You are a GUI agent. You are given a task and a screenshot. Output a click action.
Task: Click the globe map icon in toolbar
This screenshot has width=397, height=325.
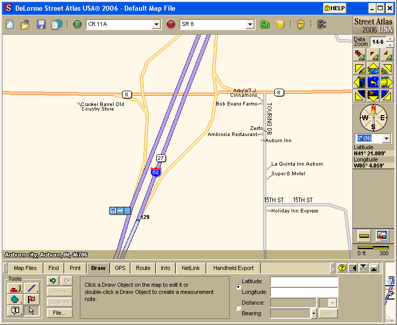56,24
